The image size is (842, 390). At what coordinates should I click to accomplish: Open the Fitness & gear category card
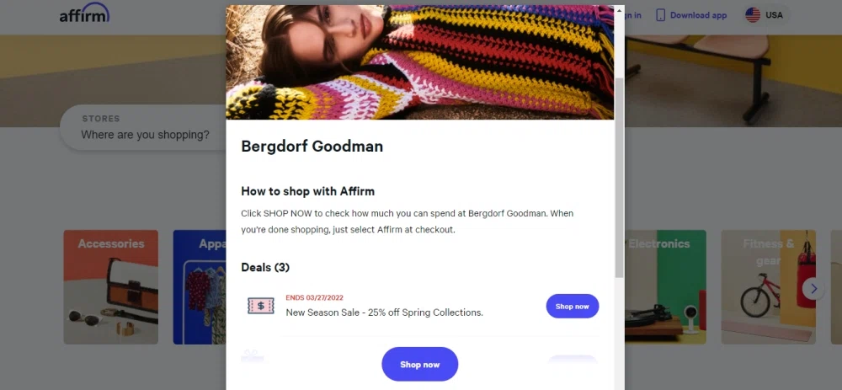pos(769,287)
